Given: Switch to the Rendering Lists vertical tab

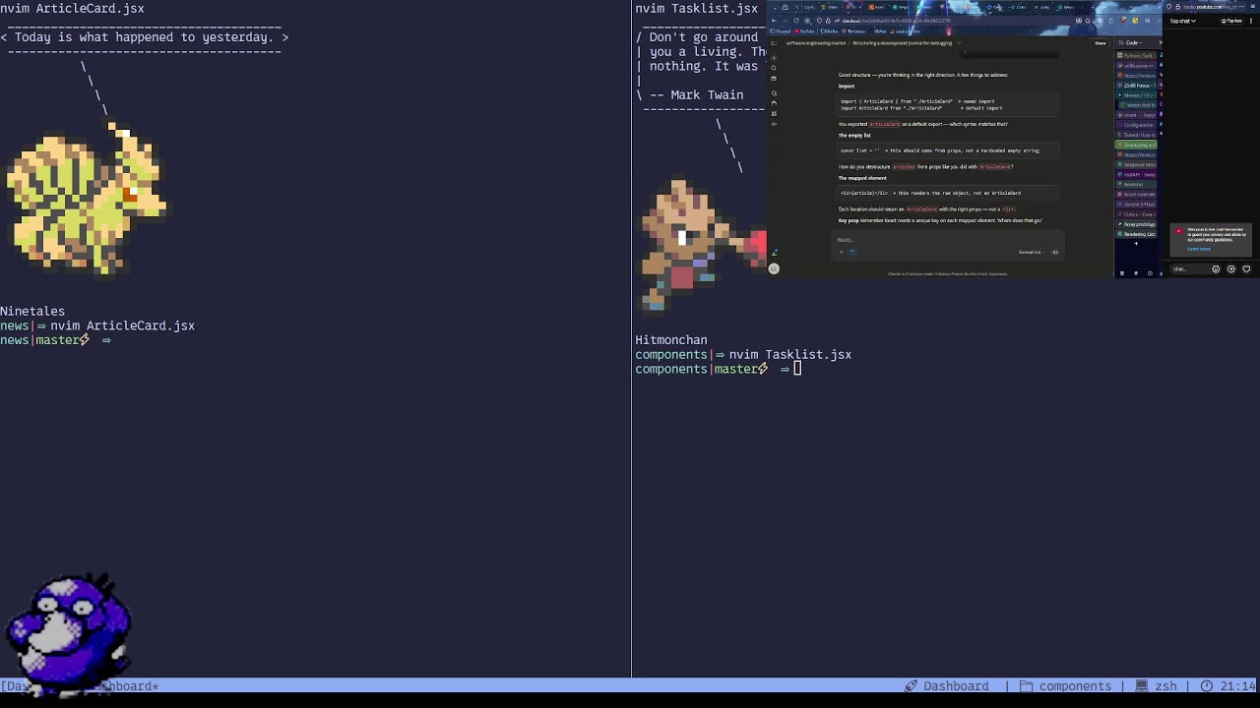Looking at the screenshot, I should coord(1136,234).
